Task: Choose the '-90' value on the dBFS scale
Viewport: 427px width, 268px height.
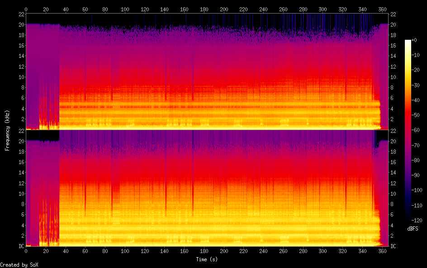Action: coord(416,175)
